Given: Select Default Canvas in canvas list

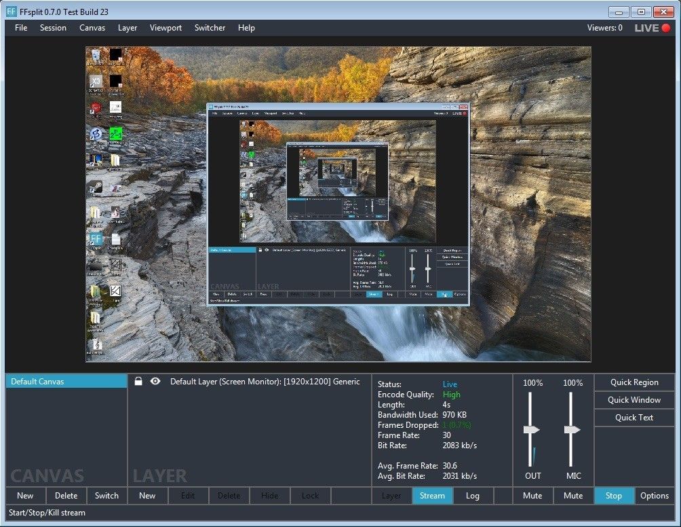Looking at the screenshot, I should click(66, 382).
